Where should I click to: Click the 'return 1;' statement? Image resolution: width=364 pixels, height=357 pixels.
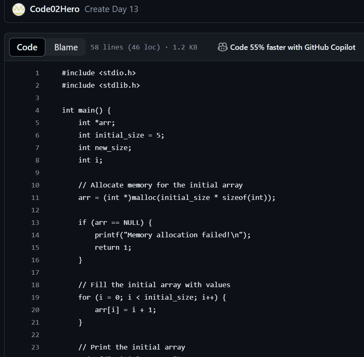[x=113, y=247]
